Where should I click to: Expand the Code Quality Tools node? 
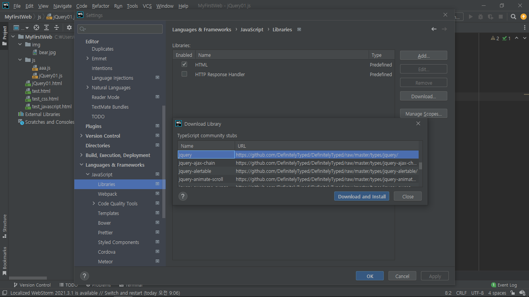click(94, 203)
